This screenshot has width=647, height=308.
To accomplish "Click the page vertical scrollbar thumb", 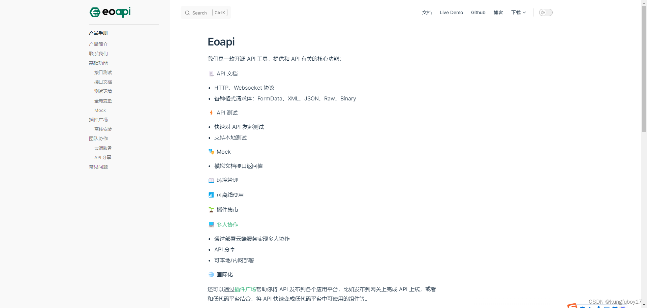I will tap(644, 68).
